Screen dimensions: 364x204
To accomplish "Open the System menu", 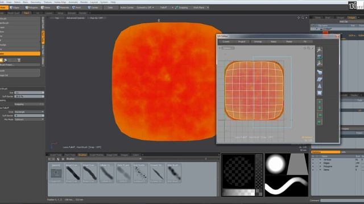I will (x=104, y=2).
